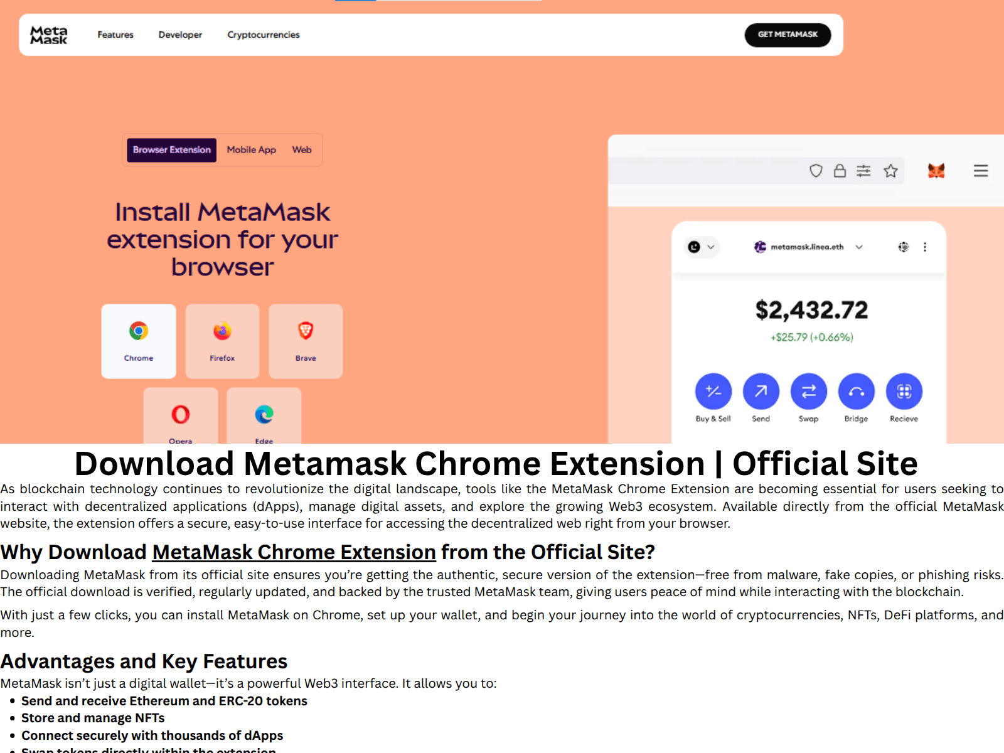The width and height of the screenshot is (1004, 753).
Task: Click the Advantages and Key Features heading
Action: coord(144,661)
